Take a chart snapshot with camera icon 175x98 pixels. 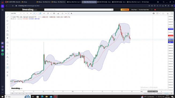154,13
